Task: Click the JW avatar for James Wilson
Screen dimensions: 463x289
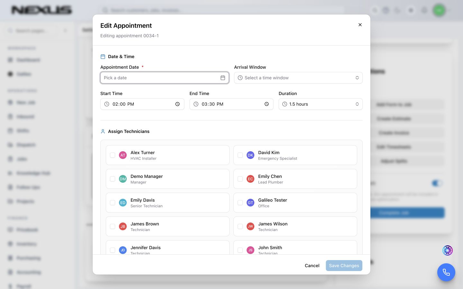Action: point(250,226)
